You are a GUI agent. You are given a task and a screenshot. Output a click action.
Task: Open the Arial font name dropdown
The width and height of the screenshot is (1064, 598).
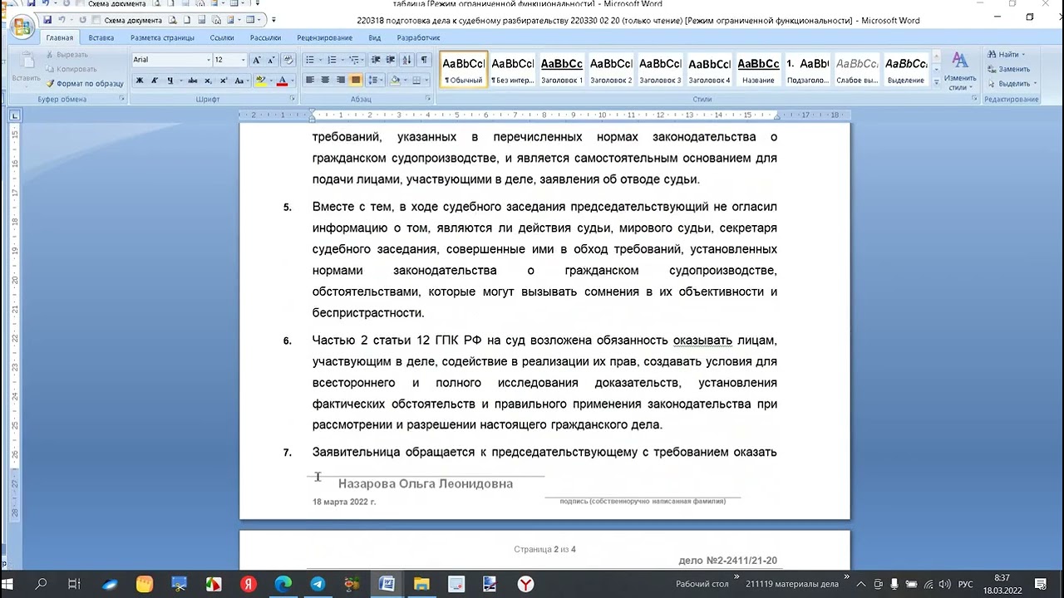pyautogui.click(x=209, y=60)
